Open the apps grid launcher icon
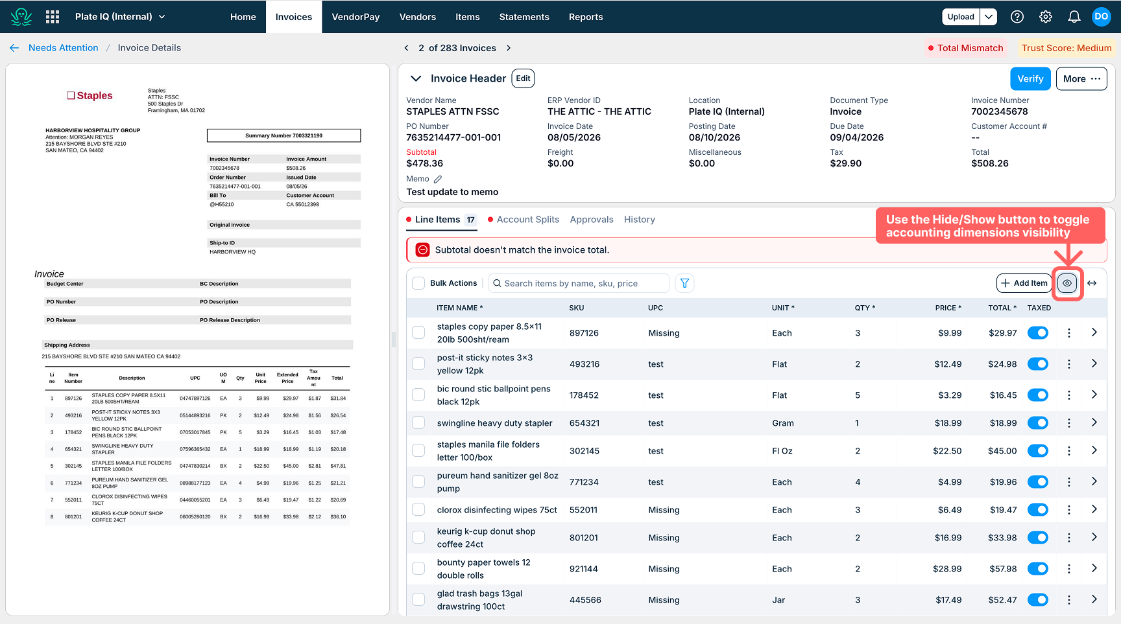1121x624 pixels. coord(53,17)
